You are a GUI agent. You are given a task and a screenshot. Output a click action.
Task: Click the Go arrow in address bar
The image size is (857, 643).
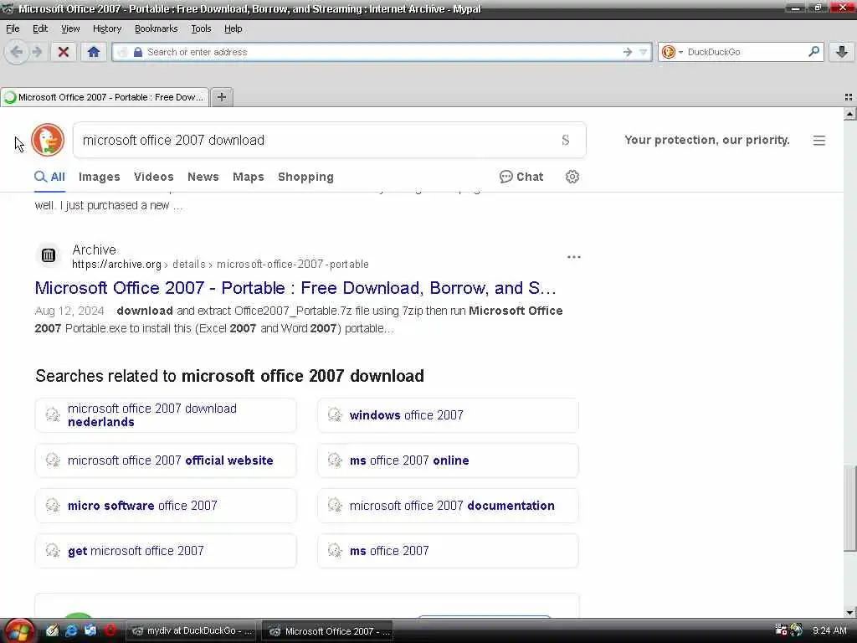point(628,52)
